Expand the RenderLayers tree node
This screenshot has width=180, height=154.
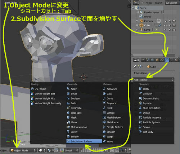point(138,12)
